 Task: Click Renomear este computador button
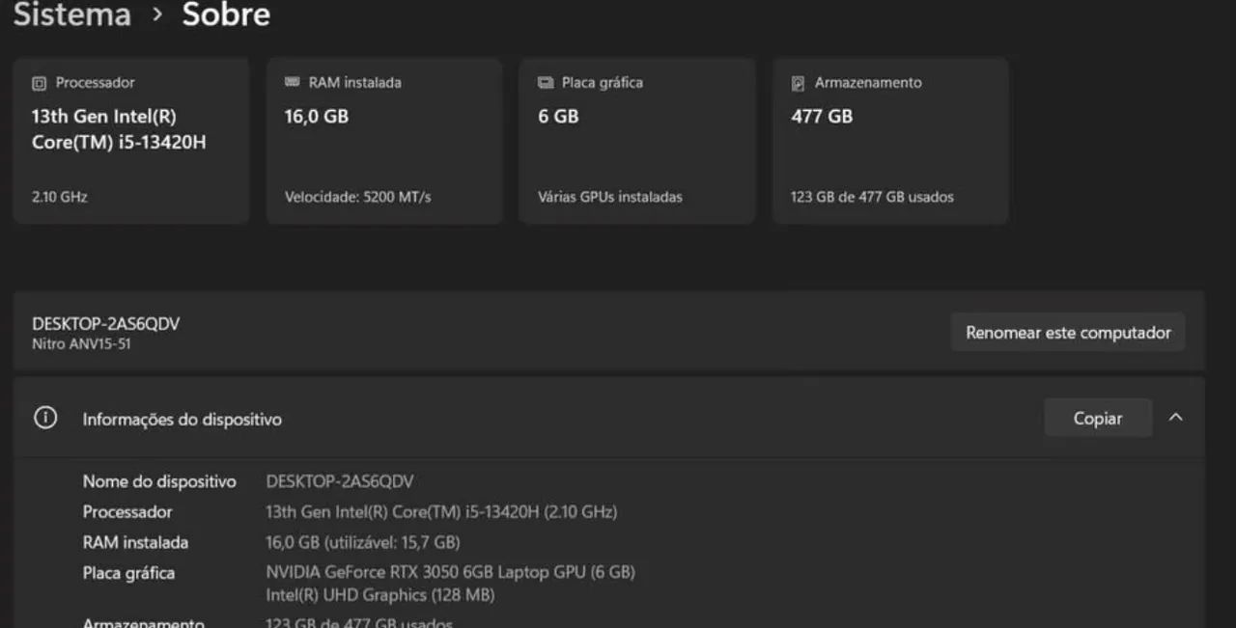coord(1068,332)
